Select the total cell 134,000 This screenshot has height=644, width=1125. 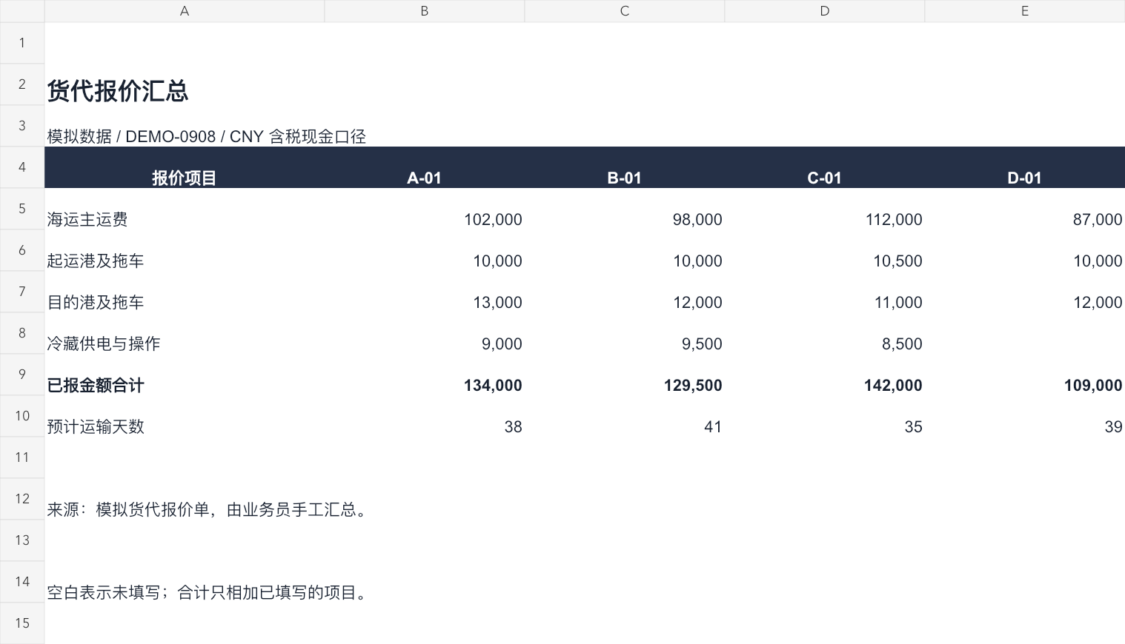[x=425, y=375]
